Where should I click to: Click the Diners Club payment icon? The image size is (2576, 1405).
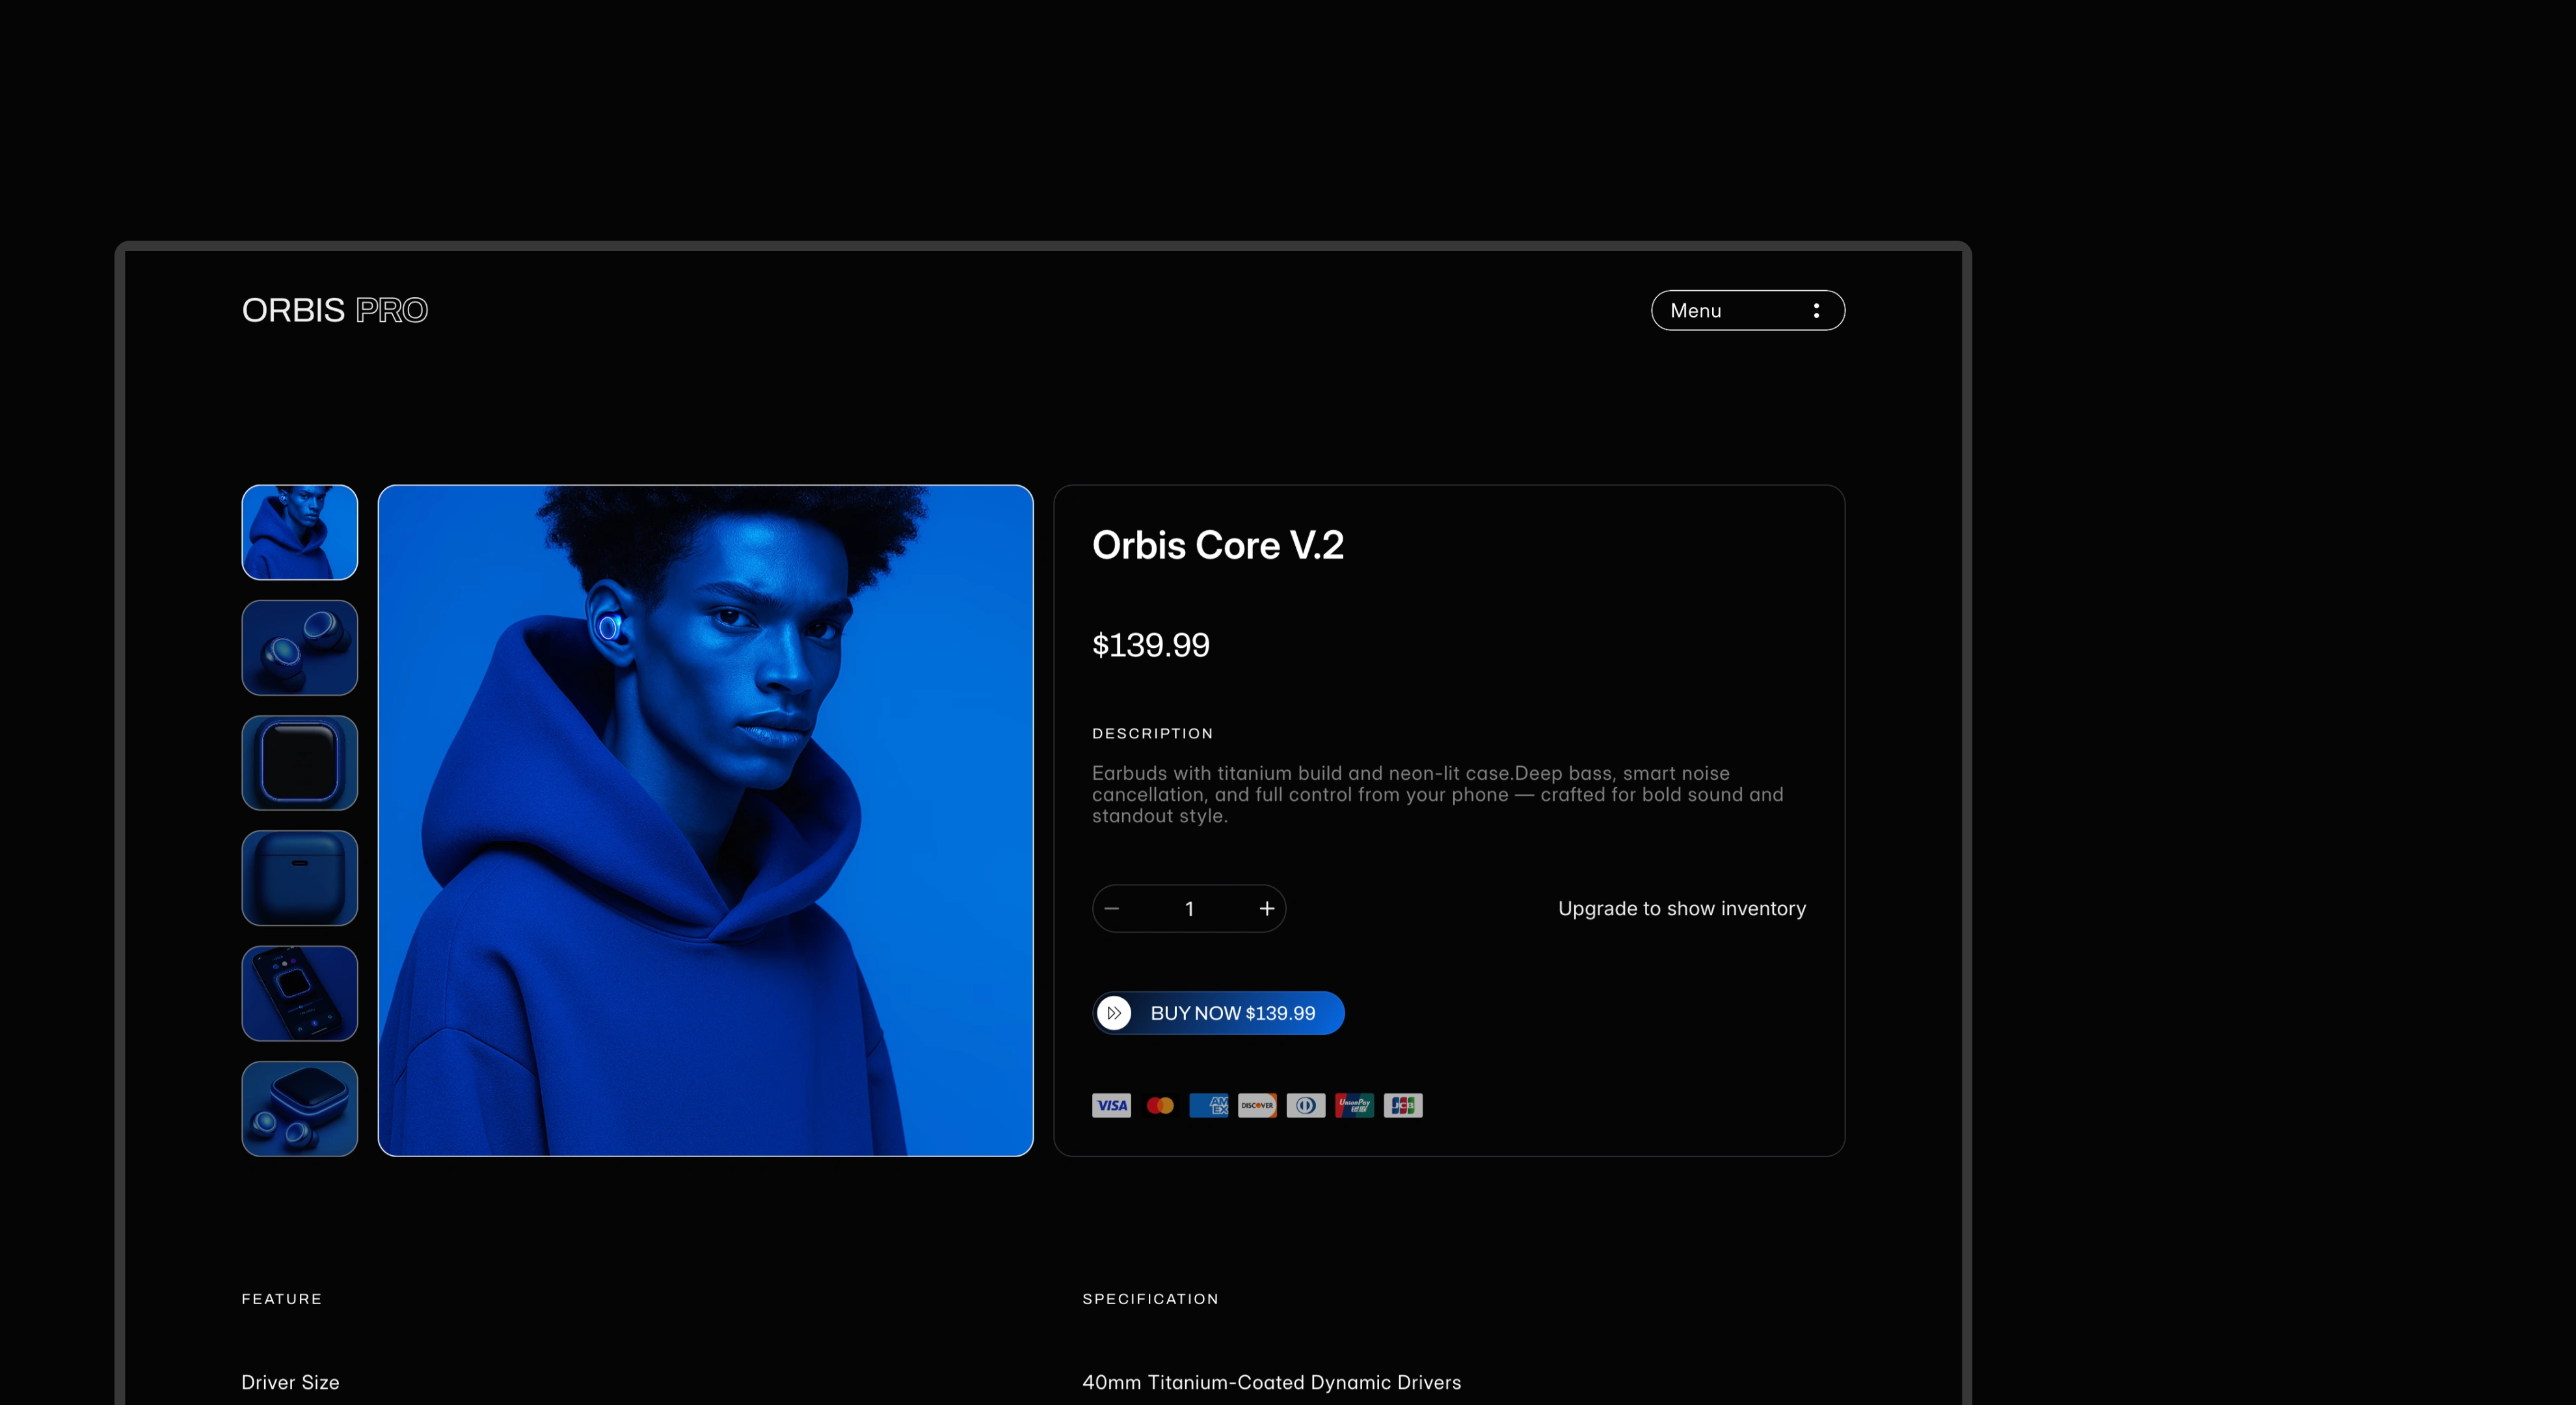pos(1306,1105)
